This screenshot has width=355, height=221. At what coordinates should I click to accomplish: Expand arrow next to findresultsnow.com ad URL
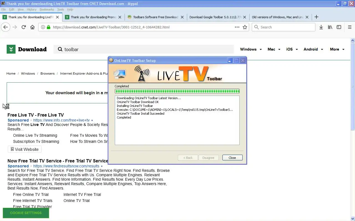coord(102,166)
